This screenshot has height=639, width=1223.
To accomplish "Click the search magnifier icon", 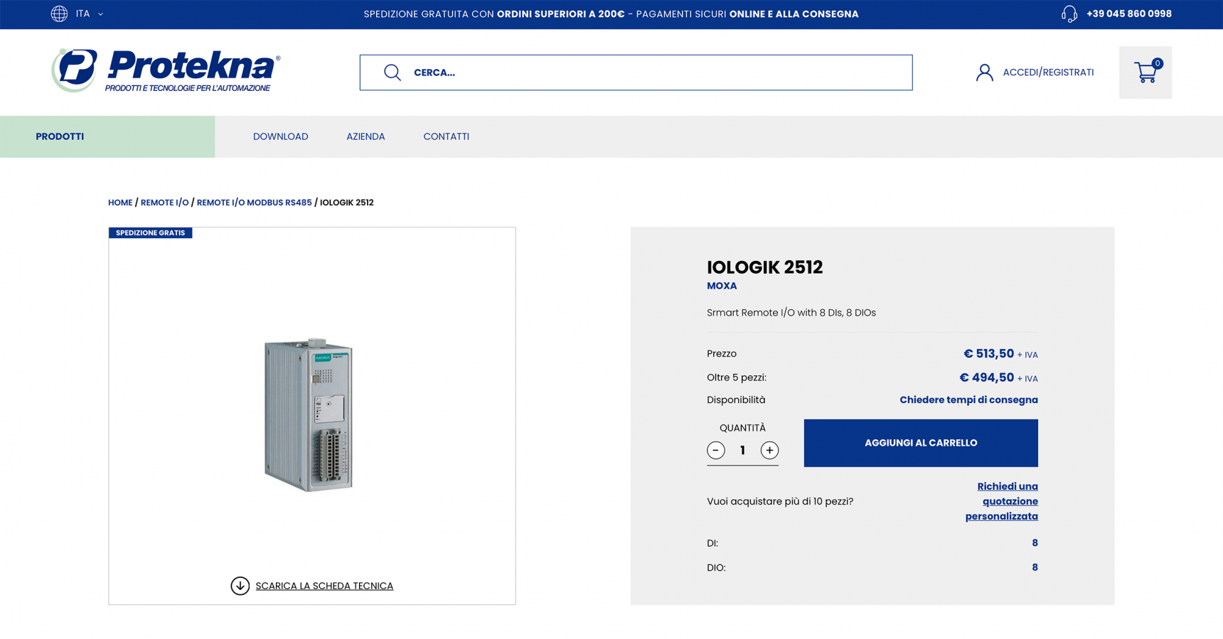I will pos(392,73).
